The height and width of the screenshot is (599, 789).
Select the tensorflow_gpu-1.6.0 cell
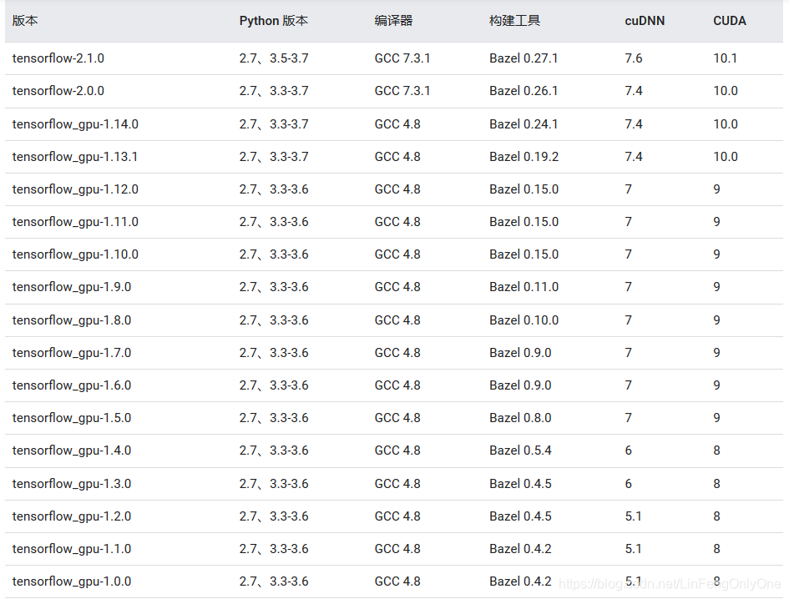click(72, 385)
